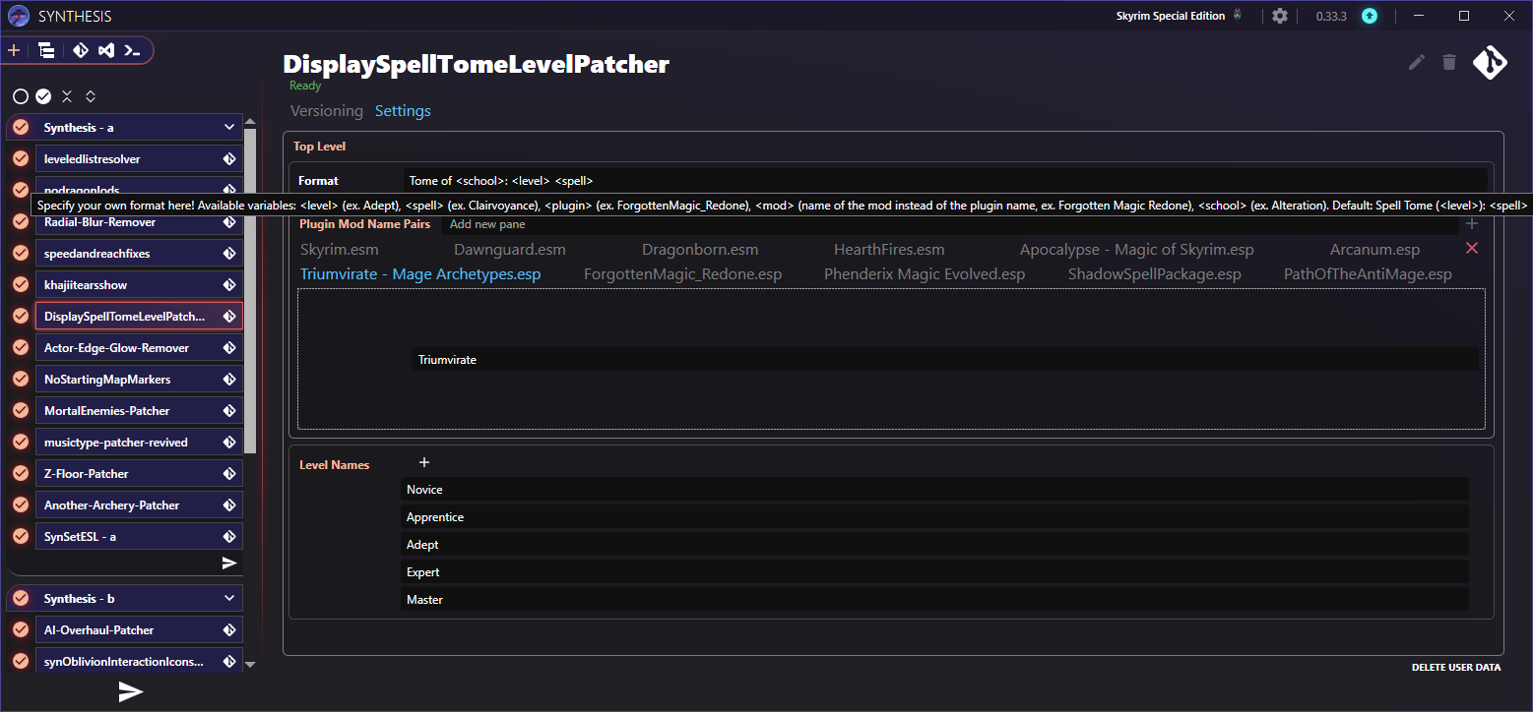Remove the plugin list with the red X
The image size is (1533, 712).
pyautogui.click(x=1472, y=248)
